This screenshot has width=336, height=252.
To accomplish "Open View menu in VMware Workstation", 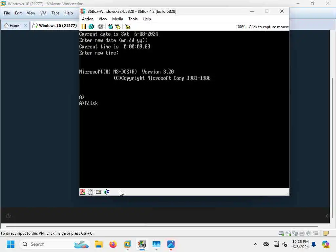I will (x=31, y=13).
